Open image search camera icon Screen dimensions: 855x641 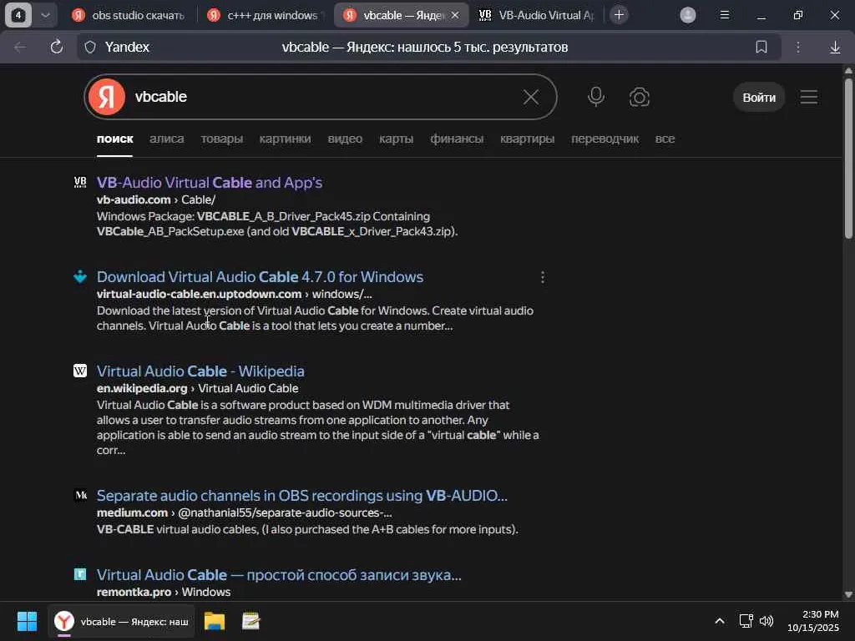click(639, 98)
